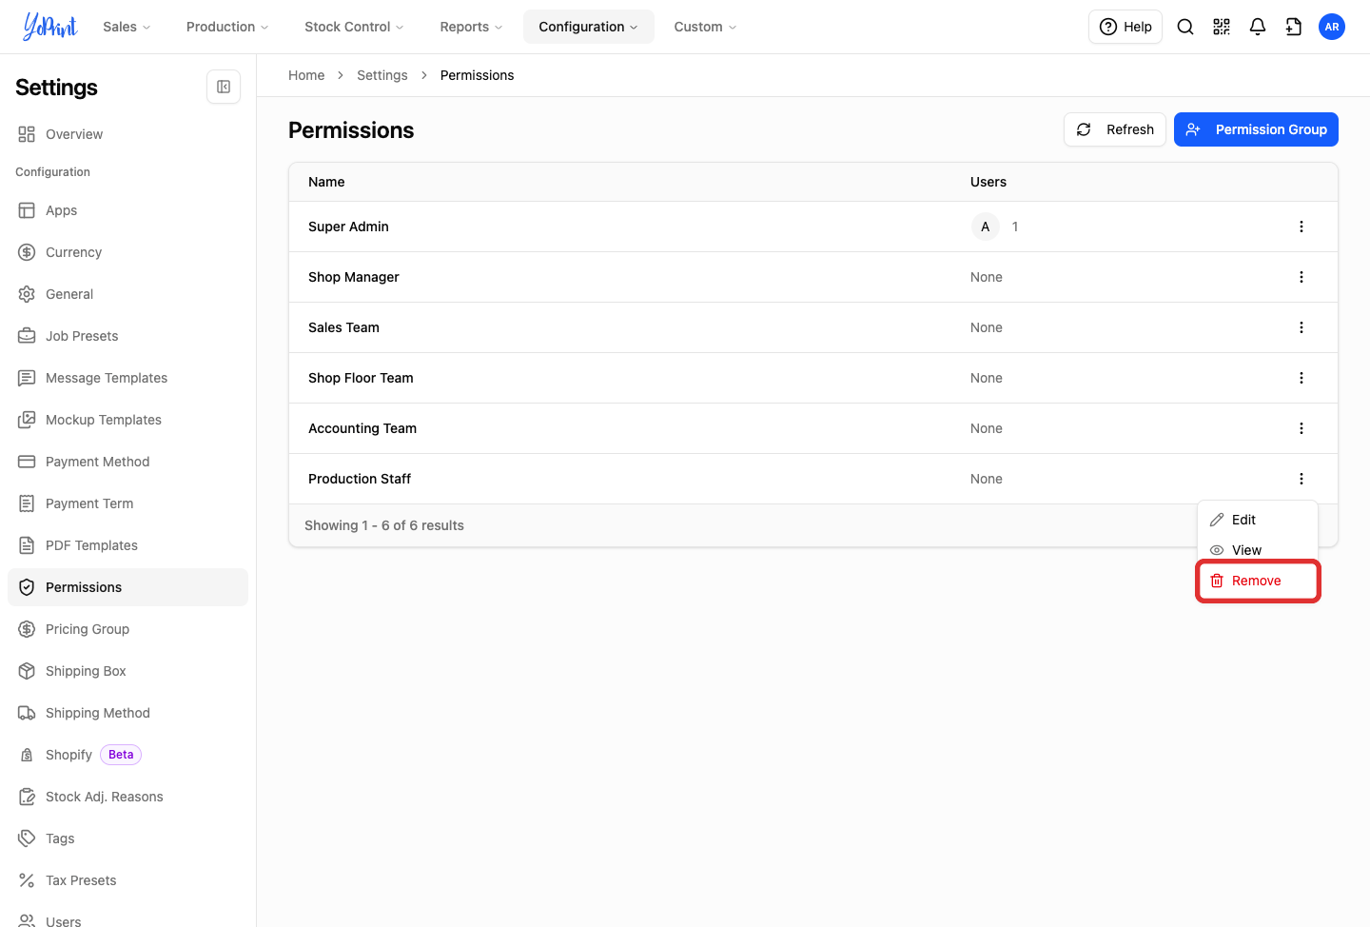Collapse the Settings sidebar panel
The width and height of the screenshot is (1370, 927).
(224, 87)
